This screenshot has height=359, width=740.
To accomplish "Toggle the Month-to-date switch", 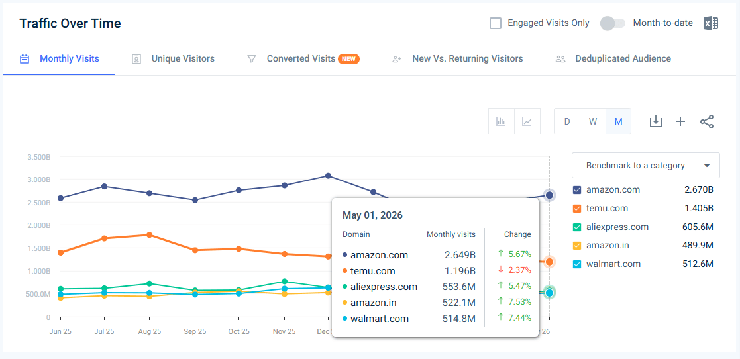I will coord(613,23).
